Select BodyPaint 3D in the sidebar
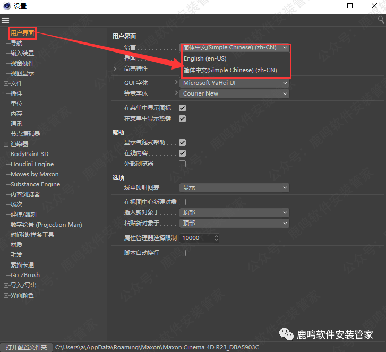The width and height of the screenshot is (386, 352). (29, 154)
